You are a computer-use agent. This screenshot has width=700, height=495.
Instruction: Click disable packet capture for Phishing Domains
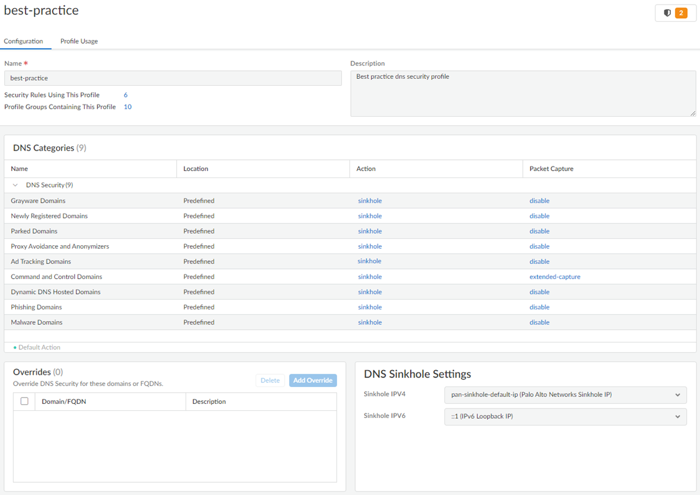click(540, 307)
